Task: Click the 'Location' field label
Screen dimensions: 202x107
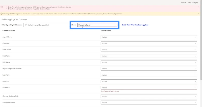Action: (6, 81)
